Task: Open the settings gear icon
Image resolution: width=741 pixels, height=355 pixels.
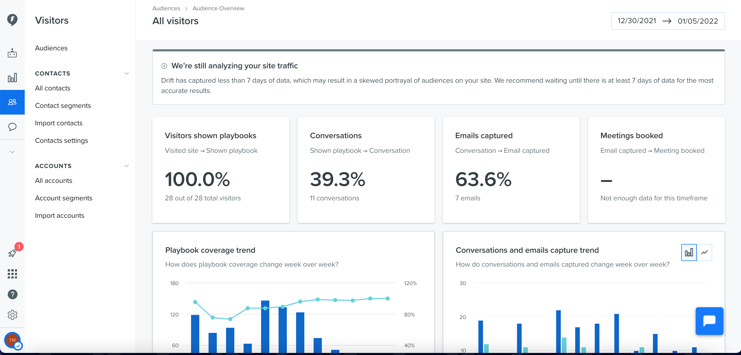Action: point(12,315)
